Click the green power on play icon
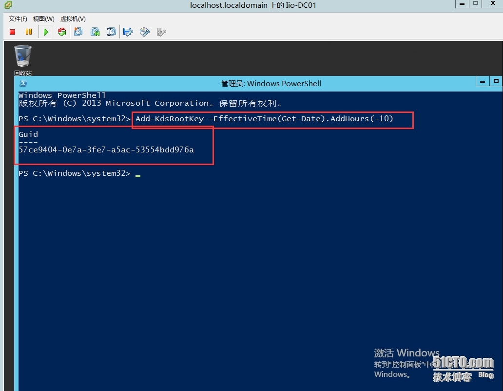Viewport: 503px width, 391px height. click(x=46, y=32)
